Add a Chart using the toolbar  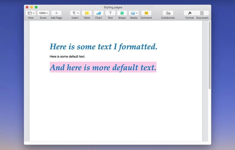(98, 13)
